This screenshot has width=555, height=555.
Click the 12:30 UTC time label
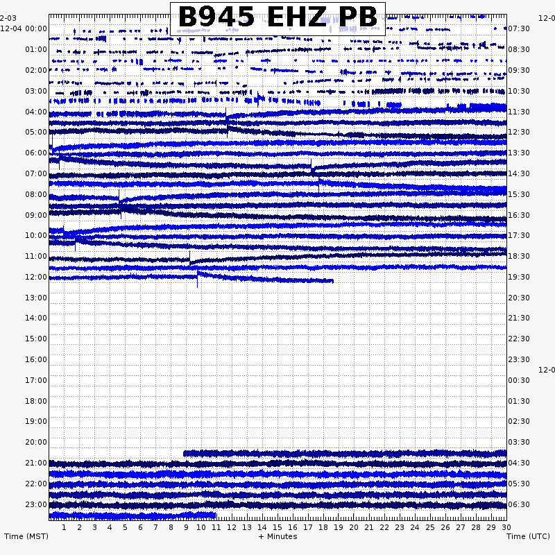click(x=519, y=132)
